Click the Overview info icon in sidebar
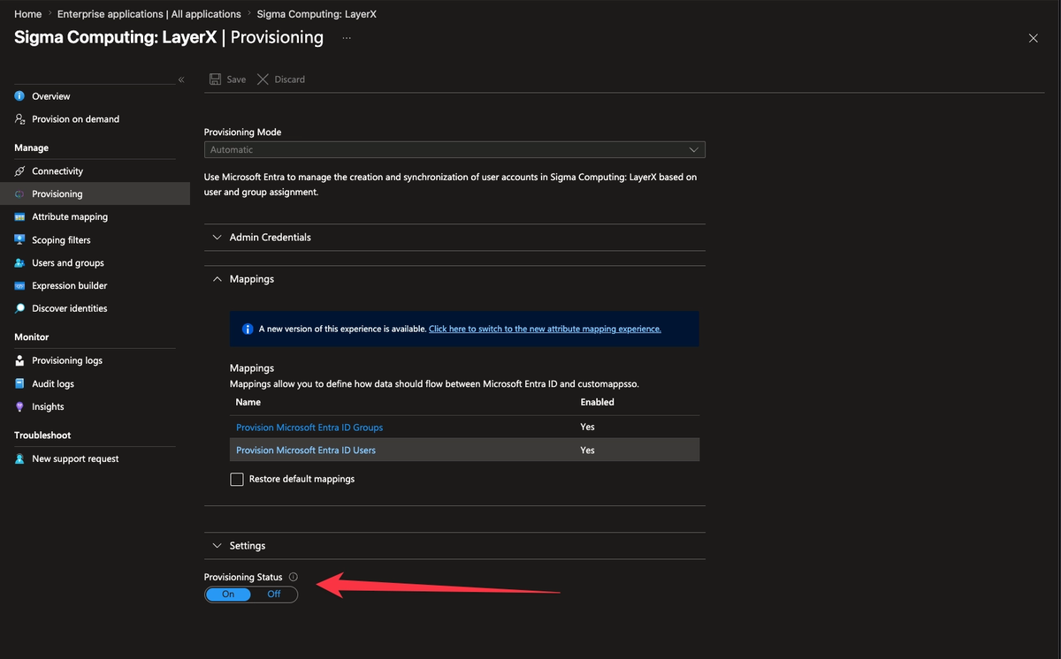Viewport: 1061px width, 659px height. click(19, 96)
